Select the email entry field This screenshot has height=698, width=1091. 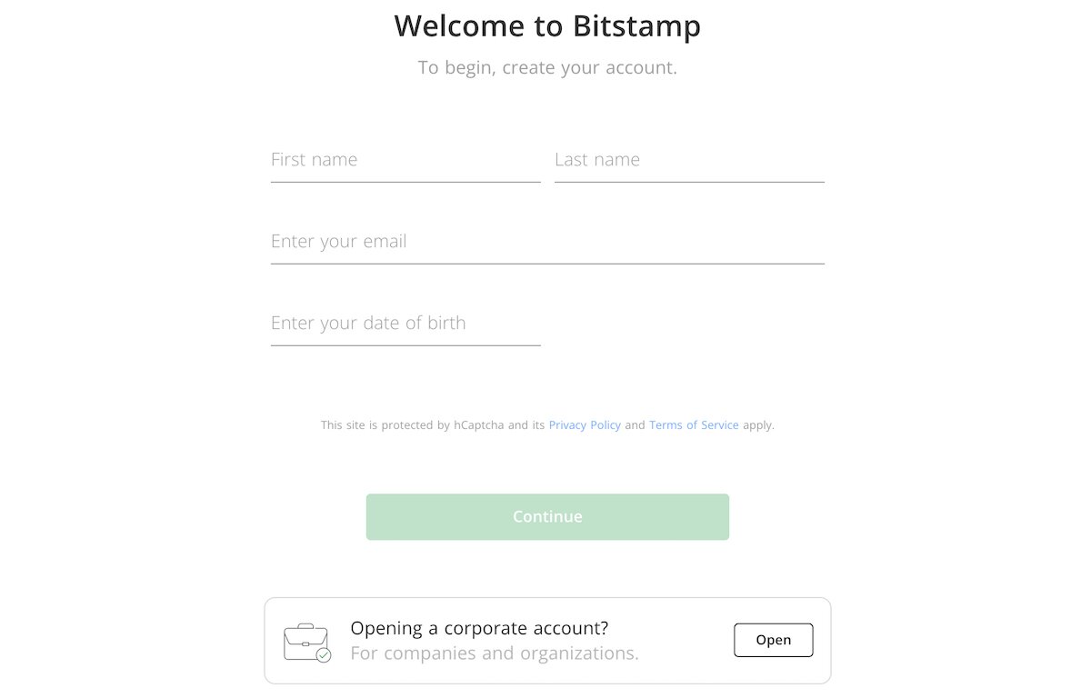click(x=545, y=243)
